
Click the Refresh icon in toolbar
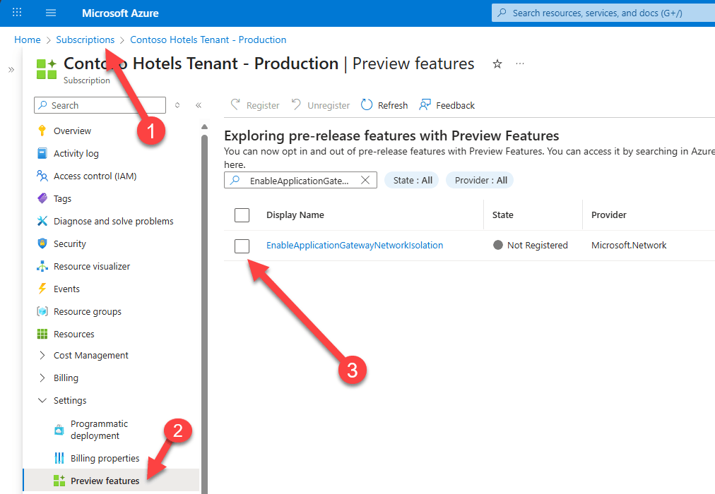(367, 105)
